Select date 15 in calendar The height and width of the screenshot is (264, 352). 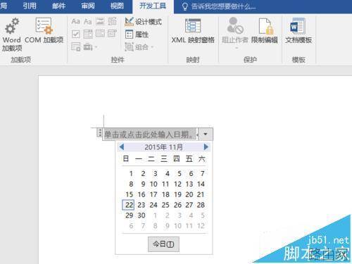[129, 194]
